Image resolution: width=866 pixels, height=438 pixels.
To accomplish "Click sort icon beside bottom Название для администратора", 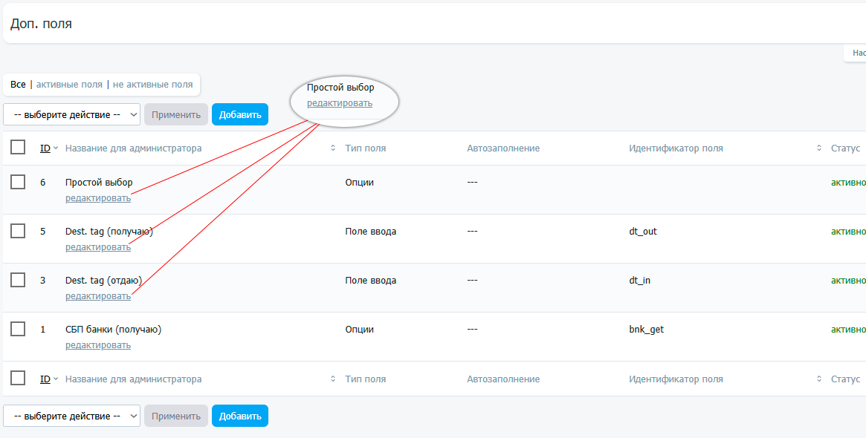I will pyautogui.click(x=333, y=379).
